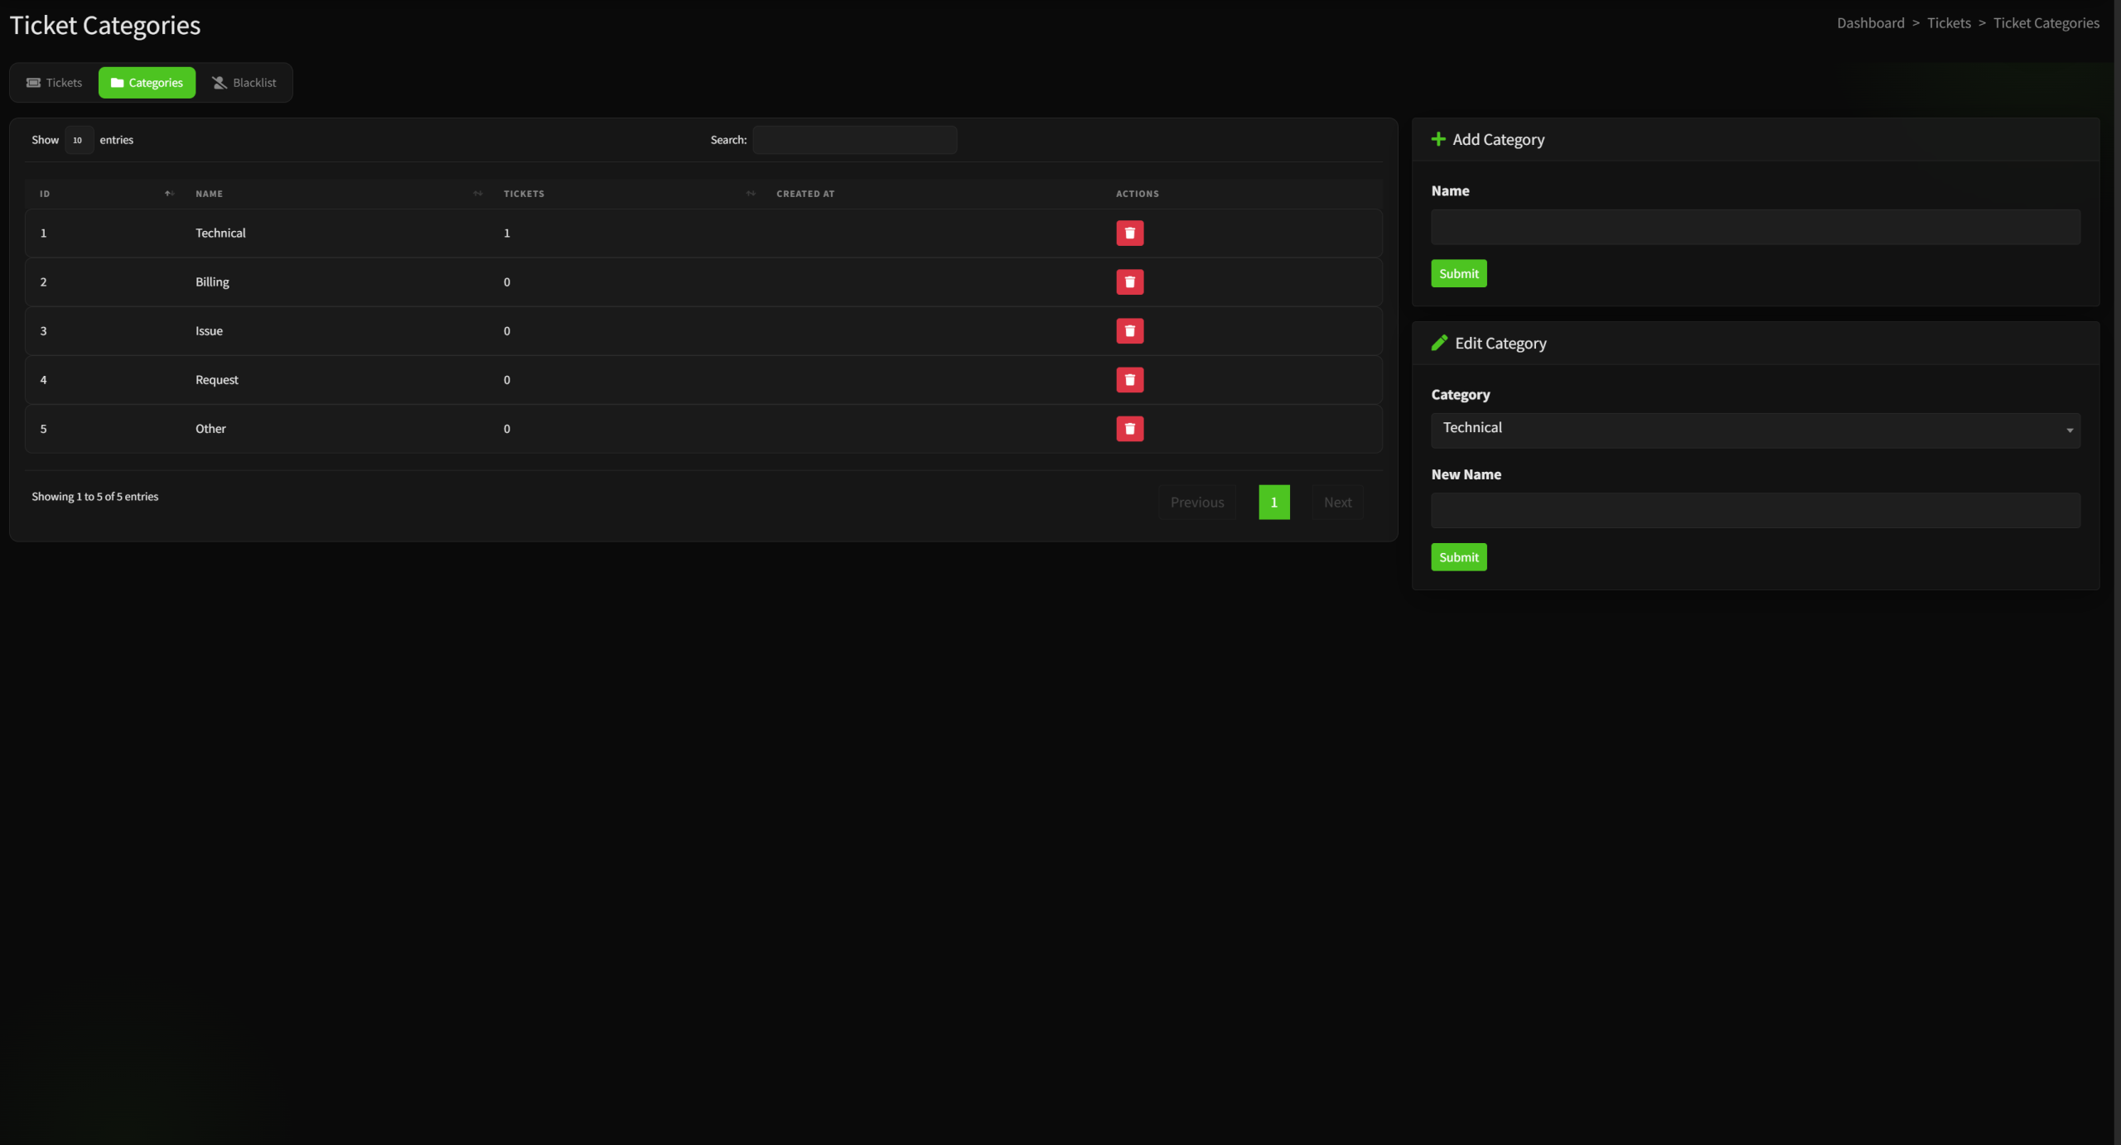
Task: Click the Ticket Categories breadcrumb text
Action: [2046, 23]
